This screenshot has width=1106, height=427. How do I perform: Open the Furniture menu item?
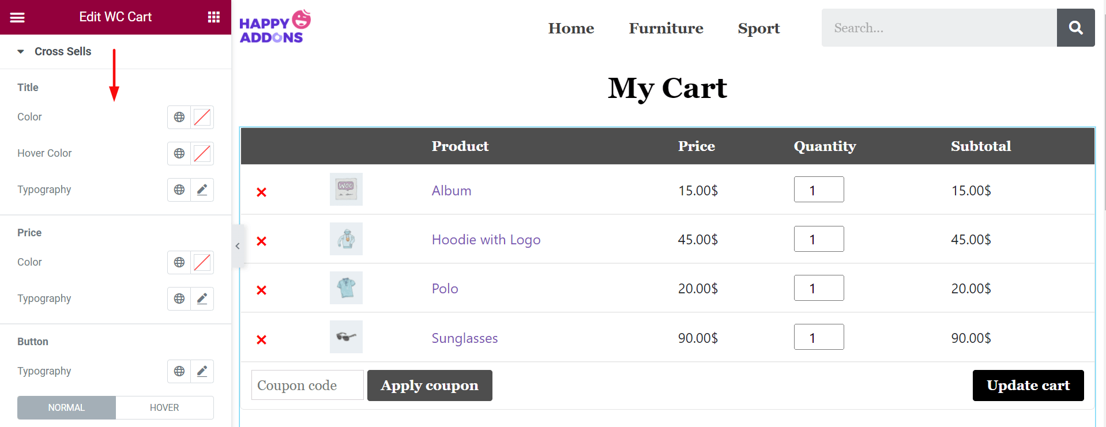pos(666,28)
